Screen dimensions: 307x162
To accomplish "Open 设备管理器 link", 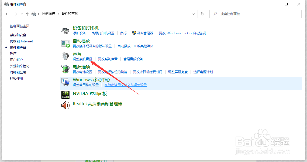I will [x=145, y=33].
